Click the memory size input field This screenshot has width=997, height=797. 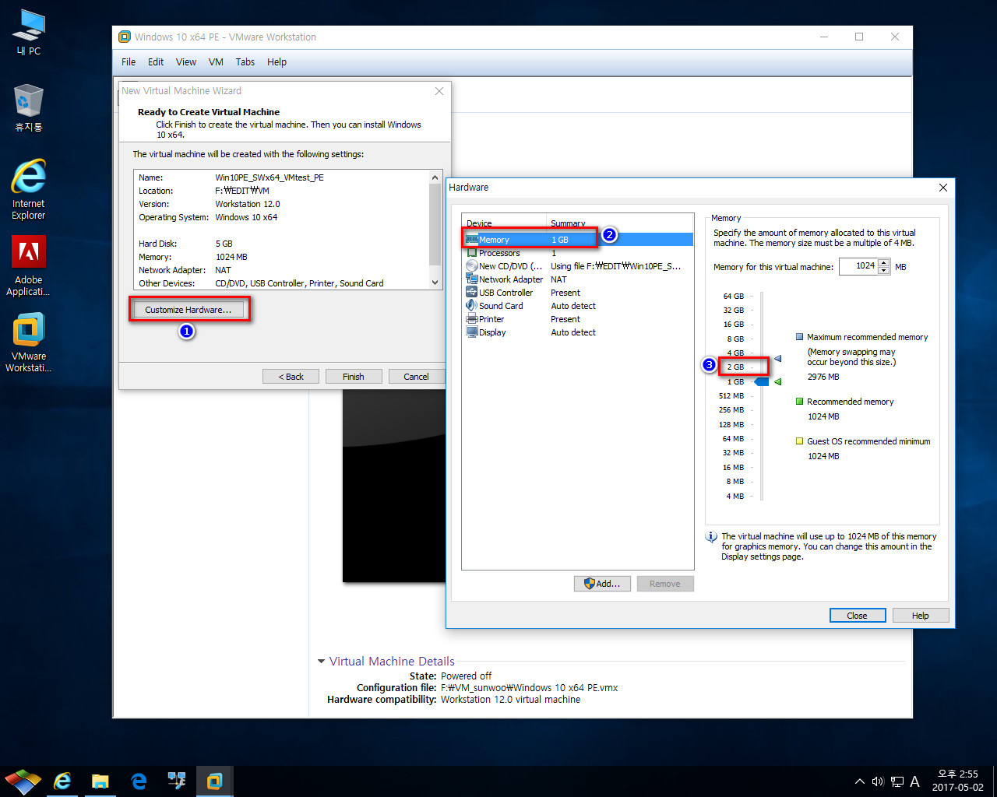858,266
